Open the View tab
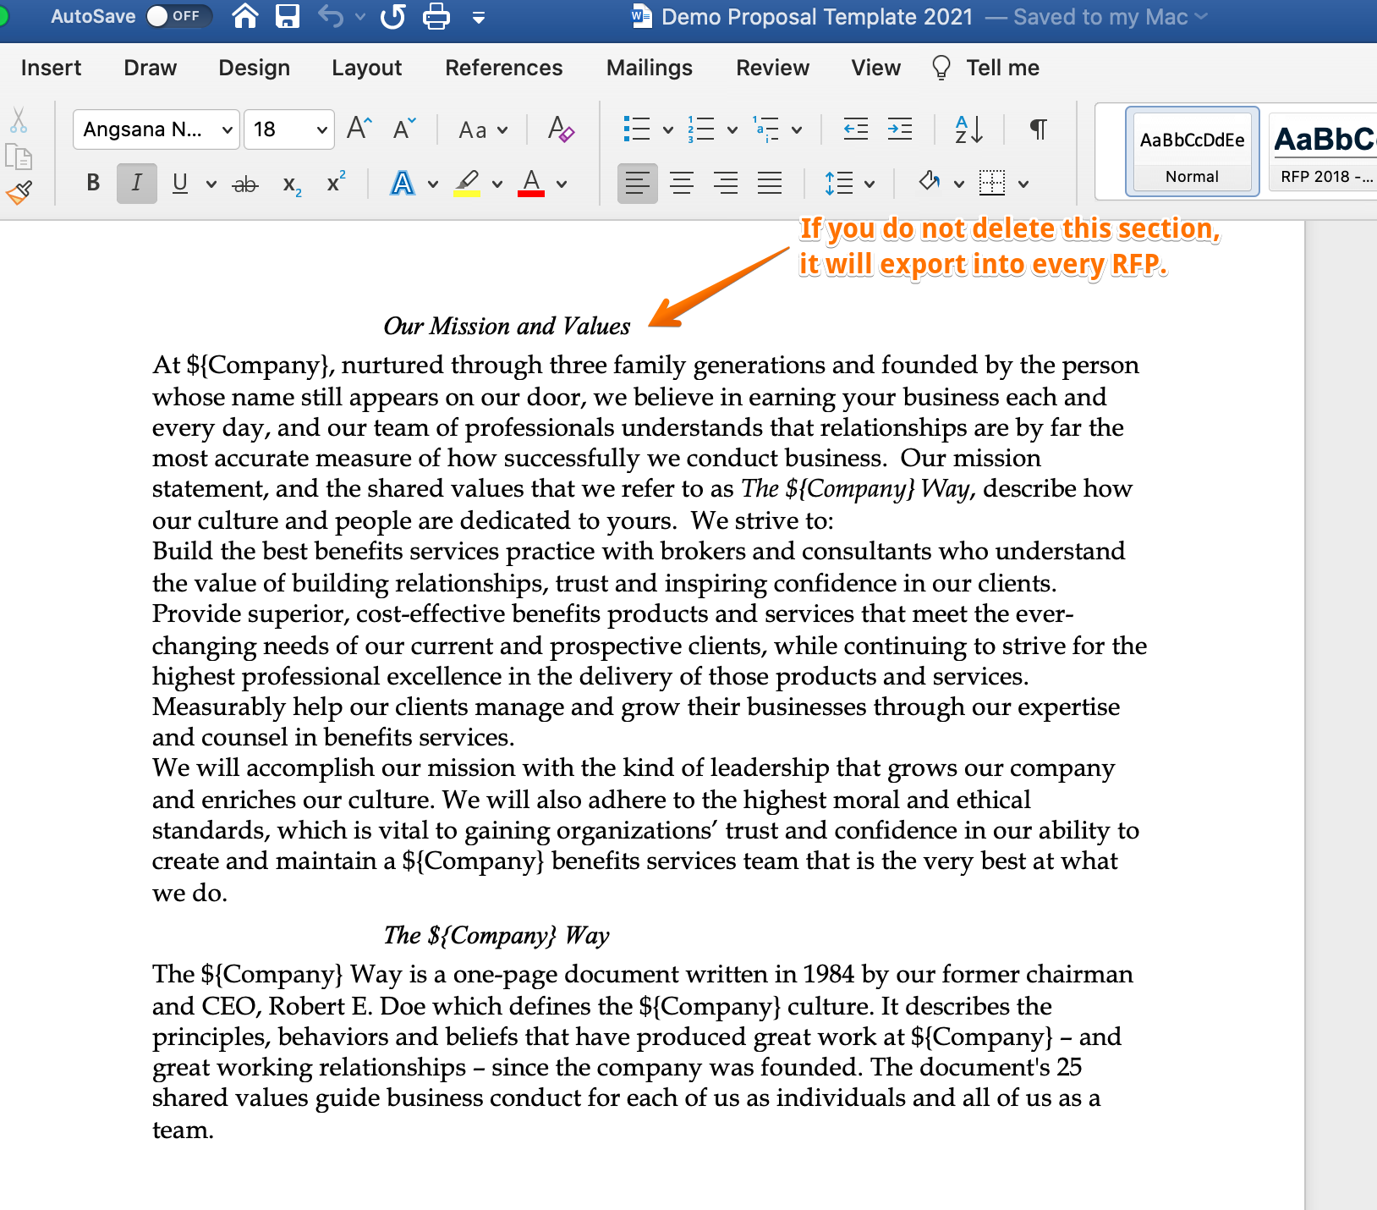The image size is (1377, 1210). coord(875,68)
